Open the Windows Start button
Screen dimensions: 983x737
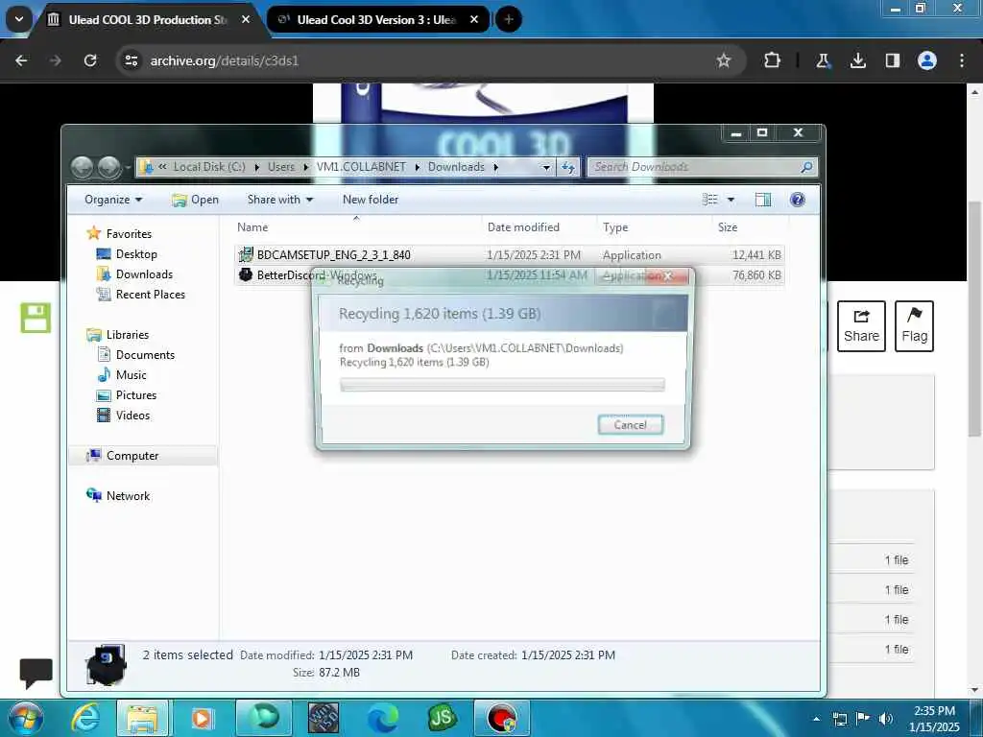tap(26, 719)
